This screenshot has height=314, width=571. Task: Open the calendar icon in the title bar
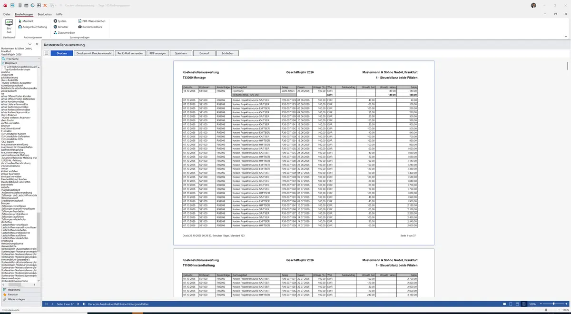click(26, 5)
